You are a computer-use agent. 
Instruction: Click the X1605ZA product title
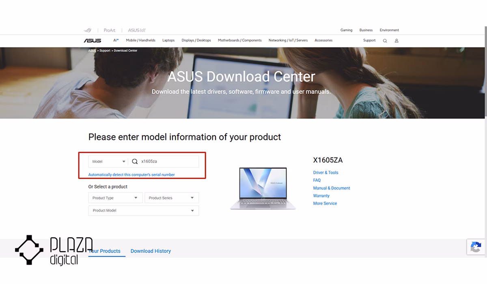pyautogui.click(x=328, y=160)
